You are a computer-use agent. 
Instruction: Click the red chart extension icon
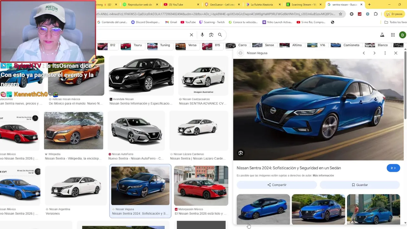click(x=360, y=14)
